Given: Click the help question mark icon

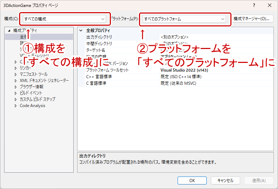Looking at the screenshot, I should point(254,5).
